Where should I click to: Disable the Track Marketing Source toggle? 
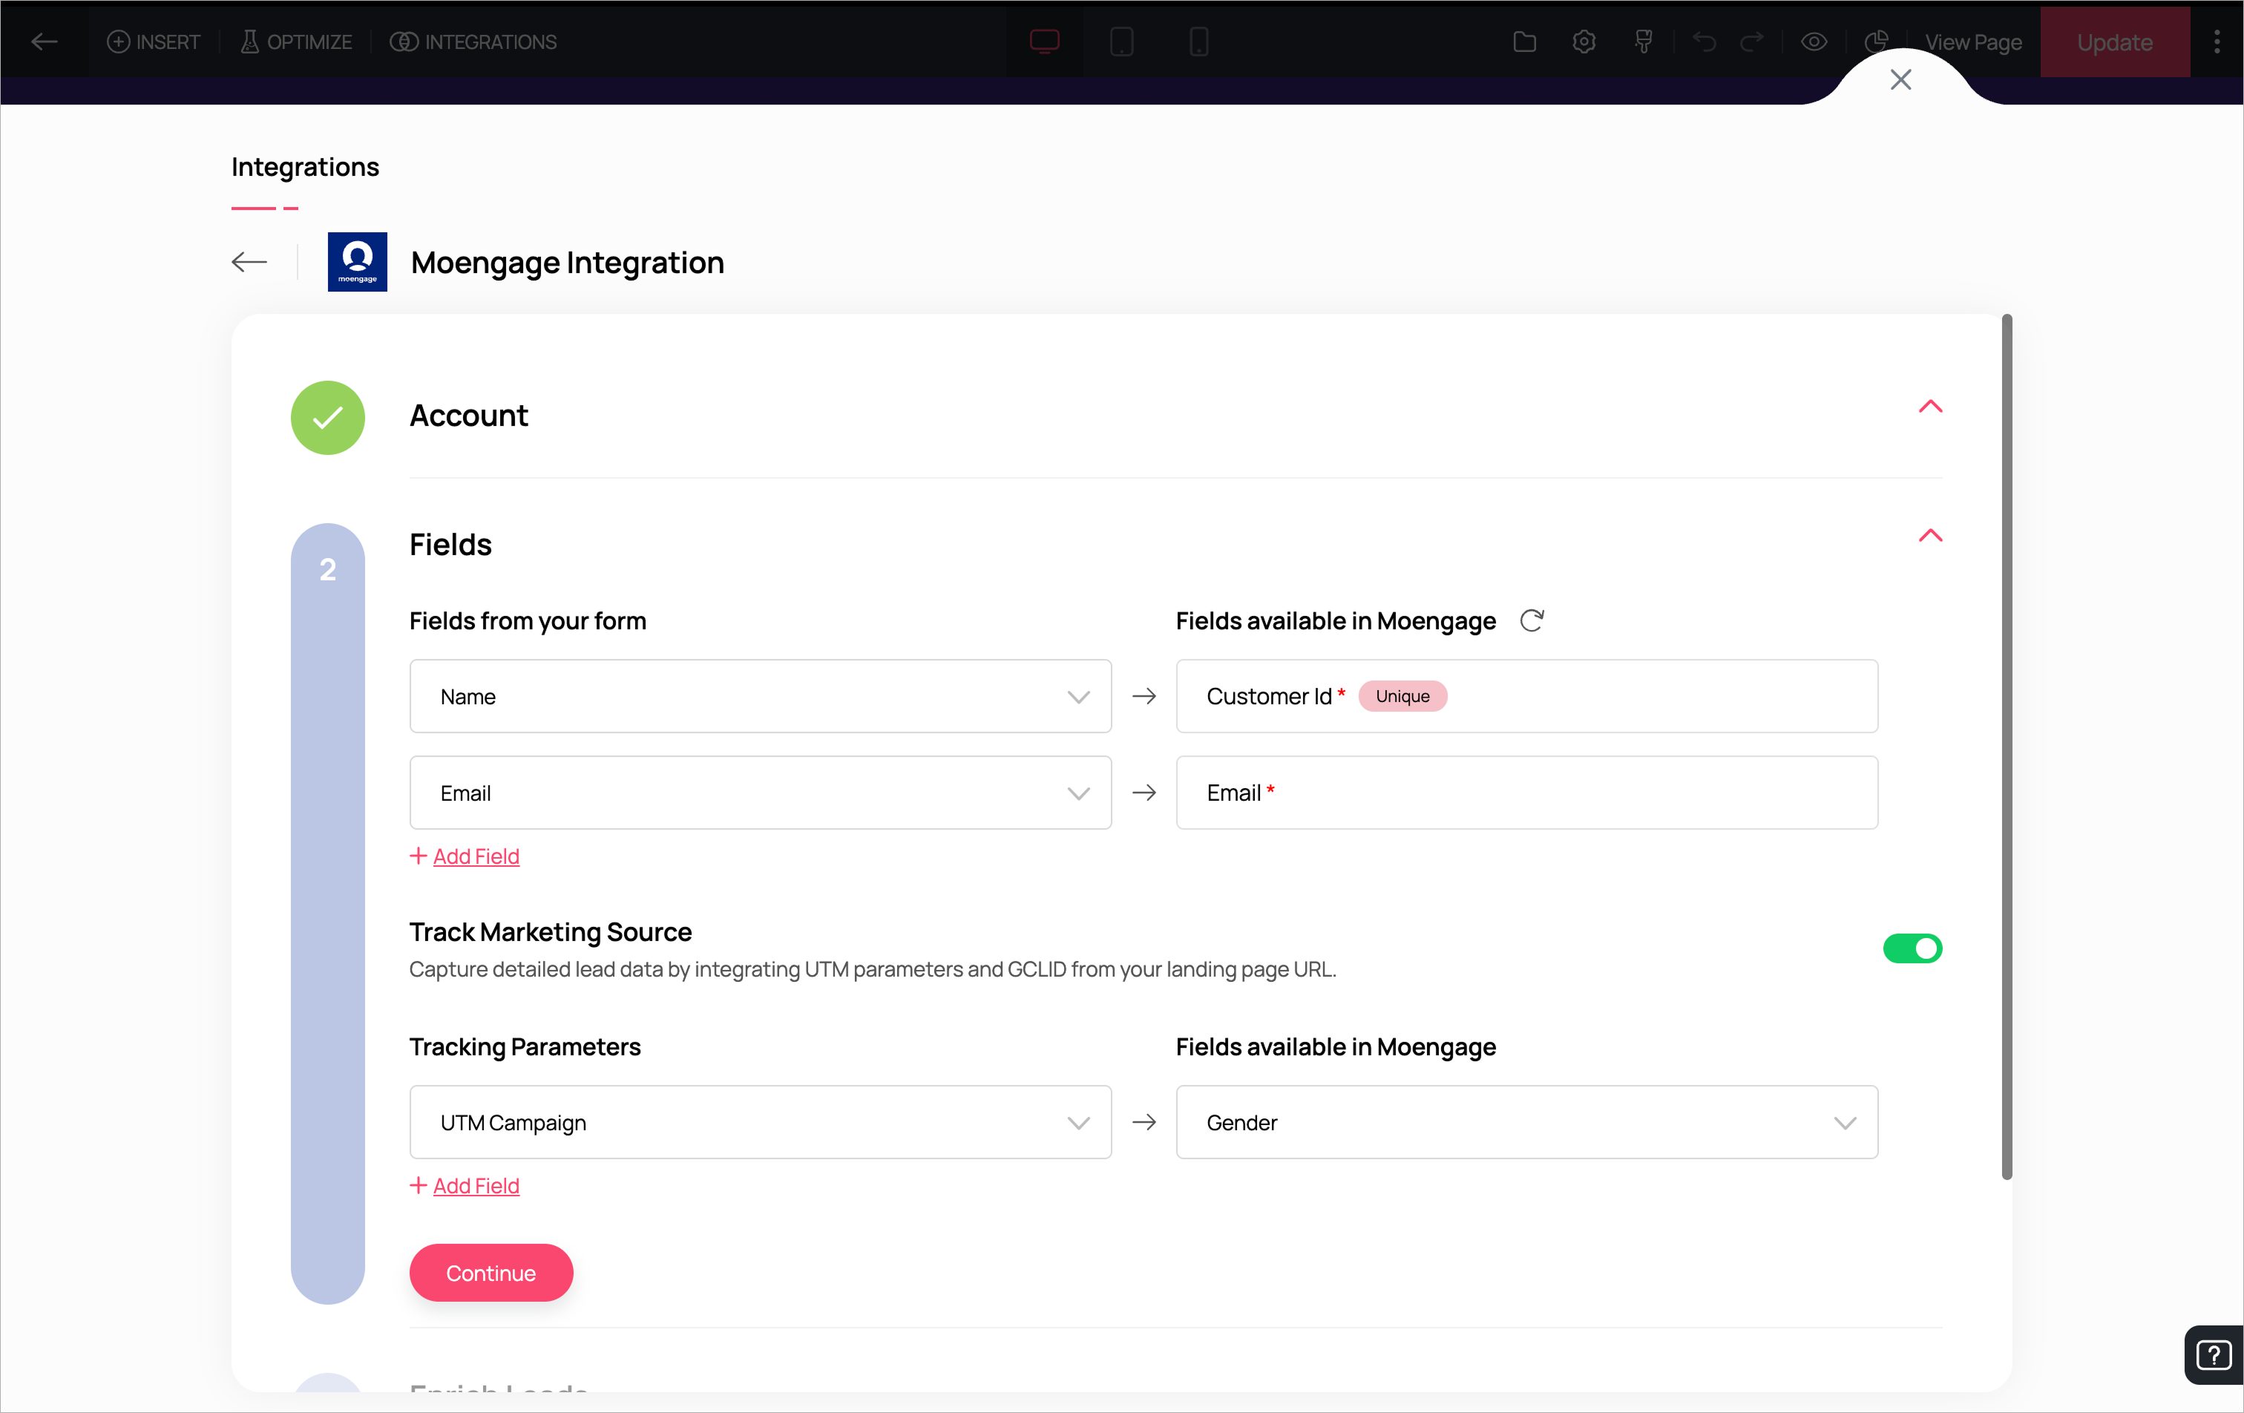click(x=1912, y=949)
